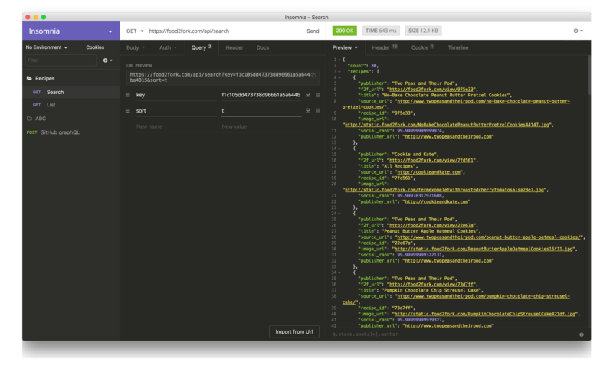Switch to the Header request tab

(234, 47)
